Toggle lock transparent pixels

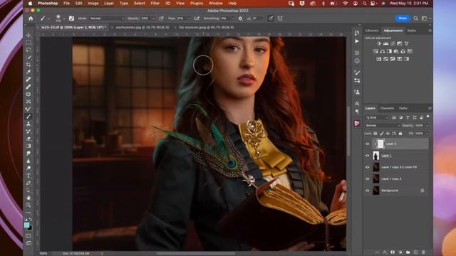[x=375, y=134]
